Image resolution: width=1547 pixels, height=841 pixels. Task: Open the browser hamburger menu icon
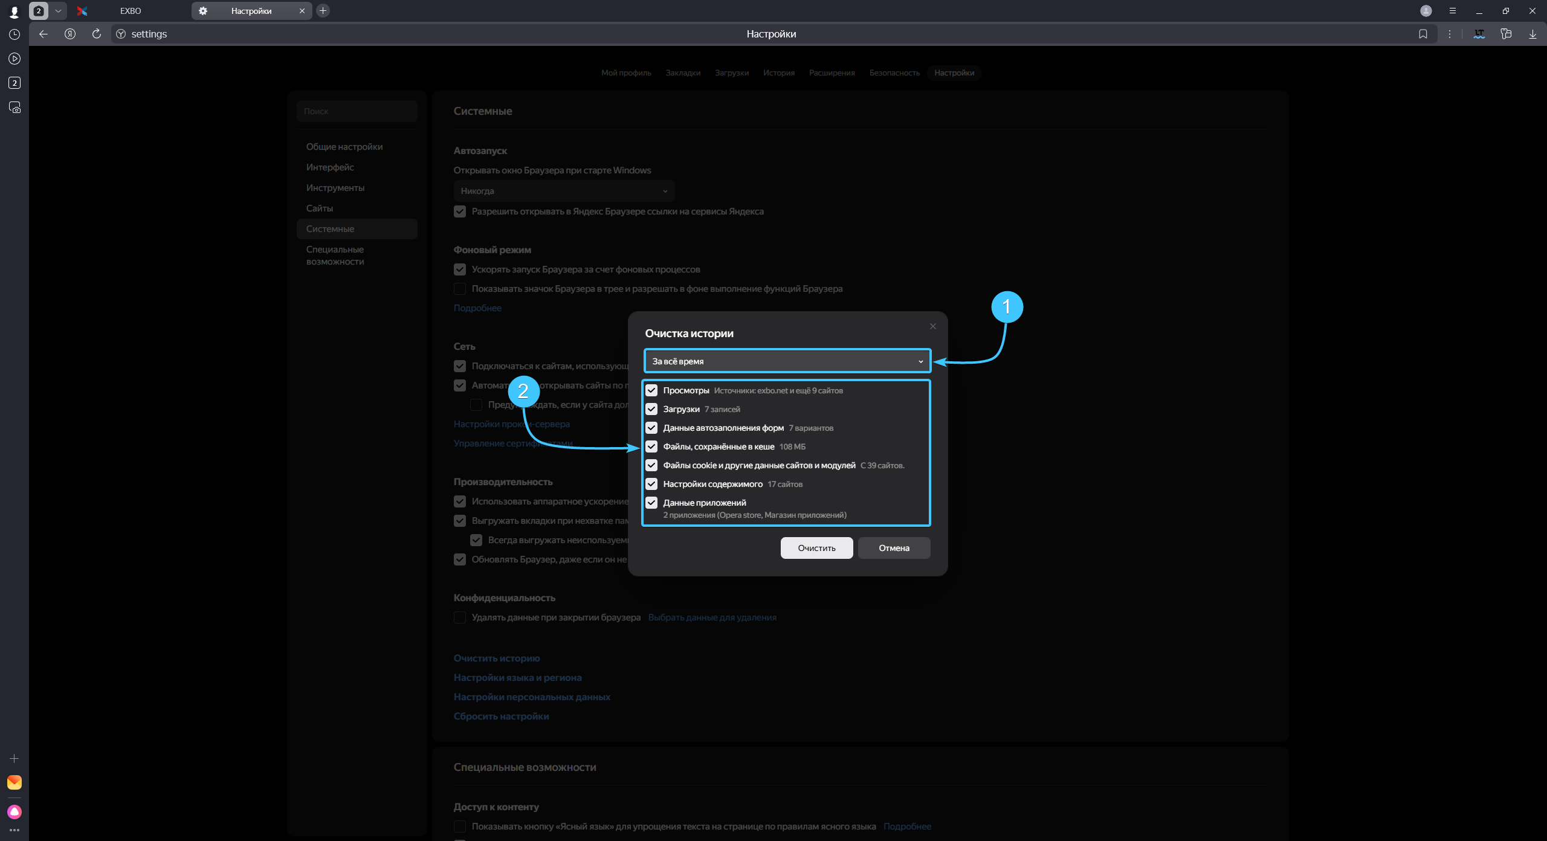(x=1453, y=11)
